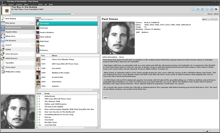
Task: Open the Playlist Editor icon
Action: pos(3,32)
